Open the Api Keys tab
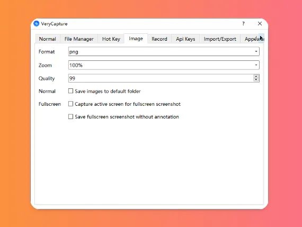Image resolution: width=302 pixels, height=227 pixels. pyautogui.click(x=185, y=39)
